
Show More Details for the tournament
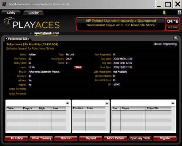(x=116, y=138)
